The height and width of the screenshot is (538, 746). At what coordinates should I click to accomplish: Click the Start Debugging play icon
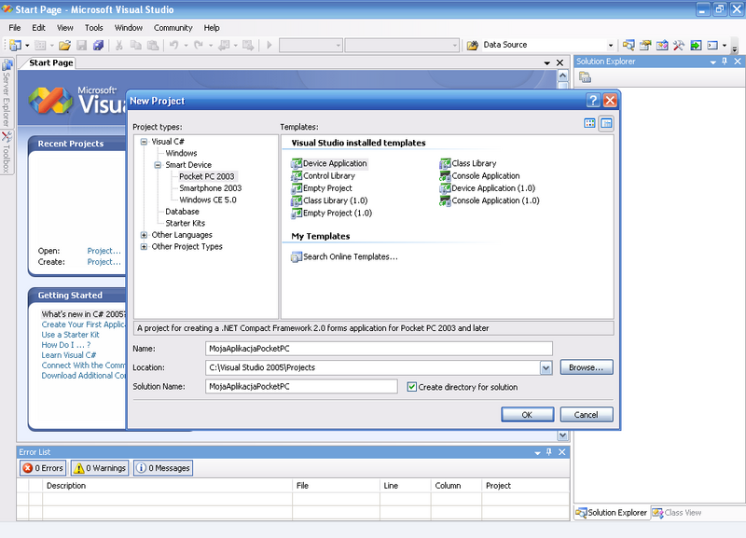[269, 45]
